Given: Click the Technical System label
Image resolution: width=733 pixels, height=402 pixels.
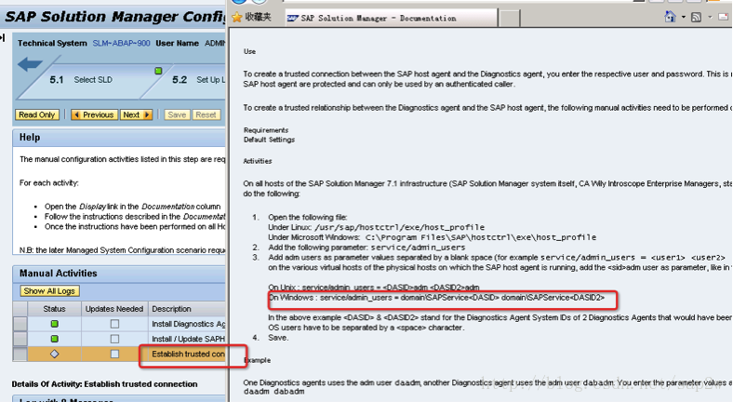Looking at the screenshot, I should tap(52, 43).
